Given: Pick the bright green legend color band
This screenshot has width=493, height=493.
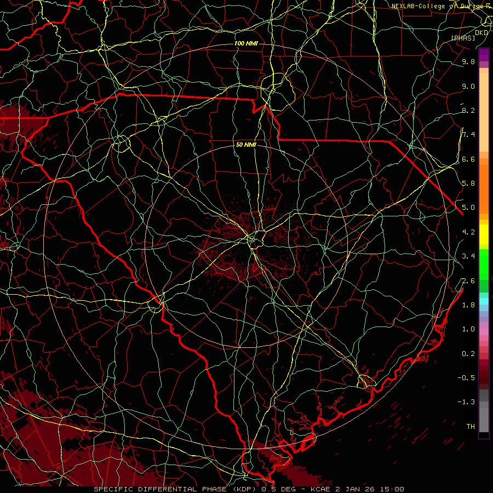Looking at the screenshot, I should coord(484,264).
